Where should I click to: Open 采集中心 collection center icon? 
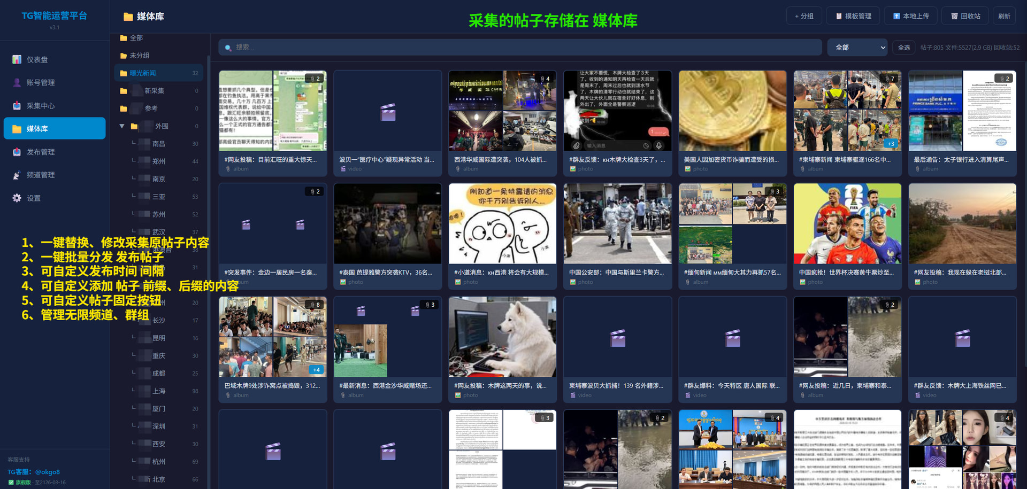tap(17, 106)
